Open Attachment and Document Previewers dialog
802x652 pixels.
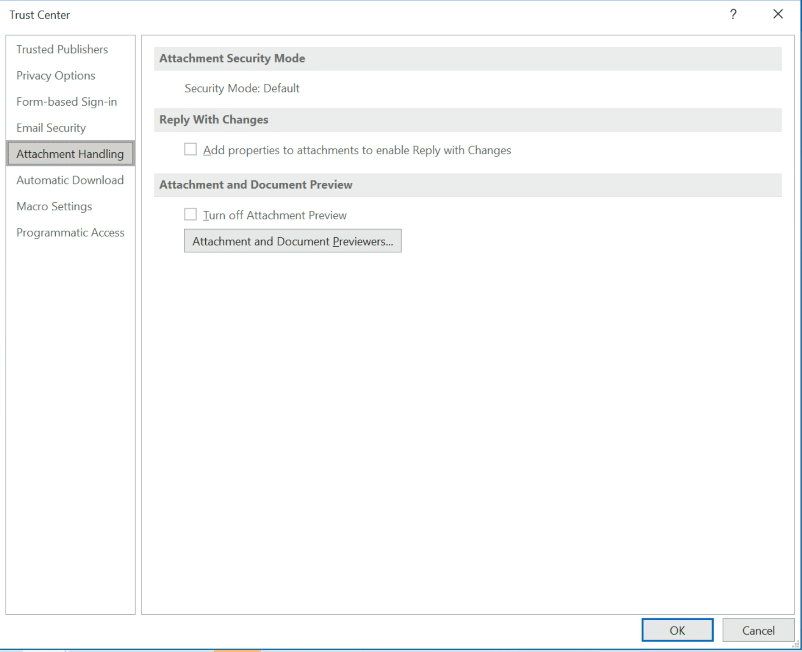[292, 241]
